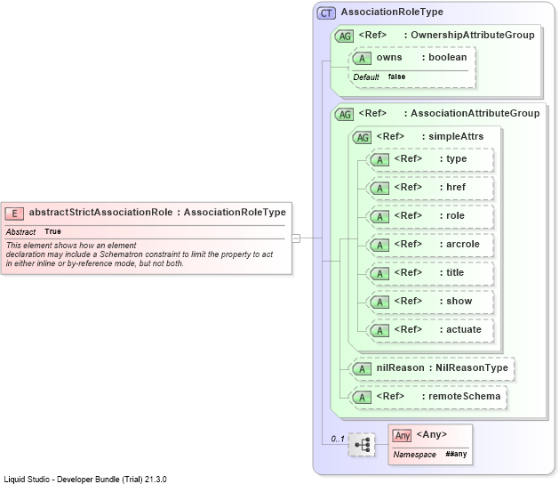Click the A icon of remoteSchema attribute
Screen dimensions: 559x484
point(362,398)
